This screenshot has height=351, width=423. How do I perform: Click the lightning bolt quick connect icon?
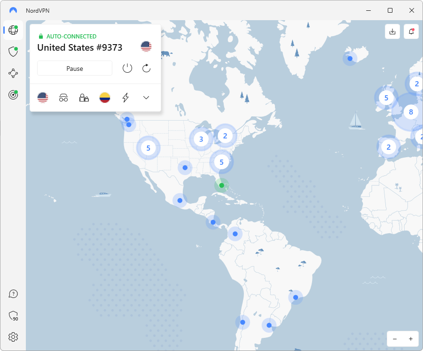tap(125, 98)
